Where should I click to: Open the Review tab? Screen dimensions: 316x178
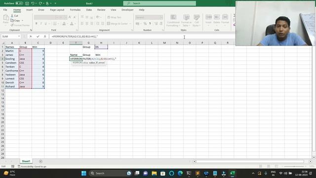[101, 10]
